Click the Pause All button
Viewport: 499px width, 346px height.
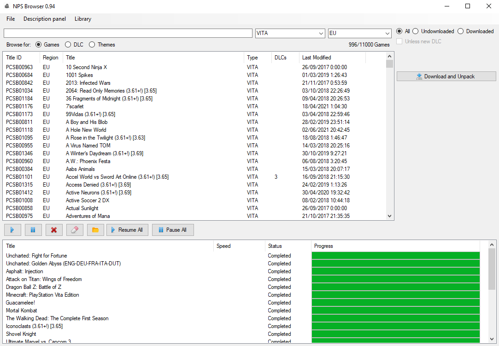[173, 230]
